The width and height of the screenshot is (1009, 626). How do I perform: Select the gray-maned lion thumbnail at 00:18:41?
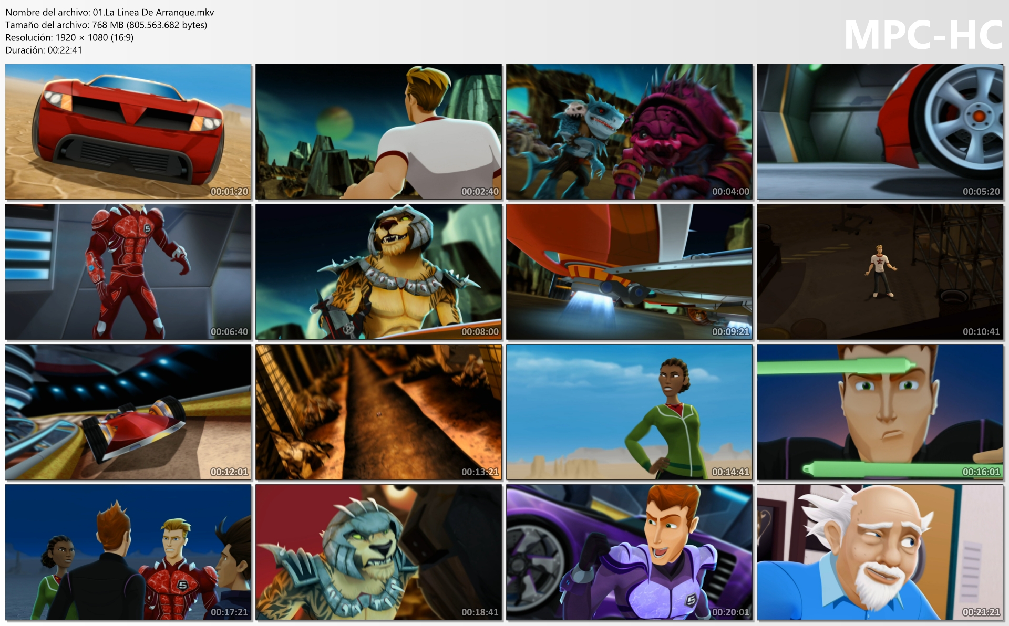379,552
